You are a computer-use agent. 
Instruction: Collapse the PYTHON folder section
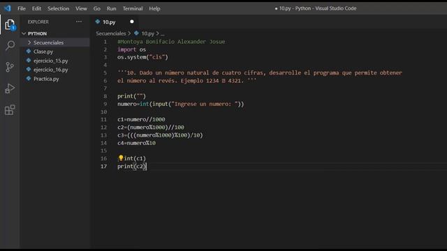(24, 33)
